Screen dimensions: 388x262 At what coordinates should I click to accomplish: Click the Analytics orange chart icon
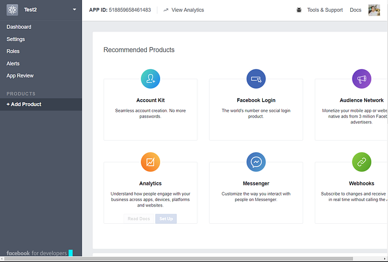click(x=150, y=162)
